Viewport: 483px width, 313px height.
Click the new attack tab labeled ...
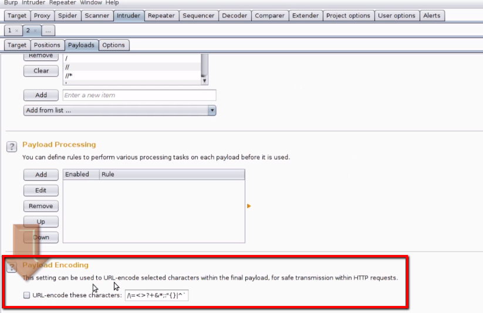click(x=48, y=31)
